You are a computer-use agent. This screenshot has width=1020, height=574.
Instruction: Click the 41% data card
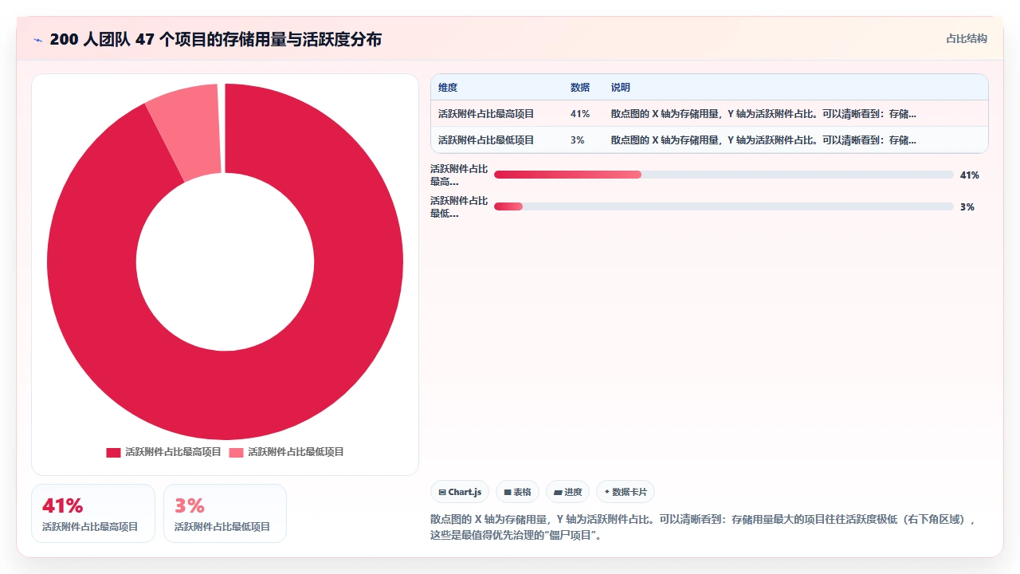point(93,513)
